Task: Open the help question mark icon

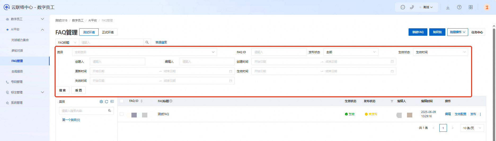Action: 459,7
